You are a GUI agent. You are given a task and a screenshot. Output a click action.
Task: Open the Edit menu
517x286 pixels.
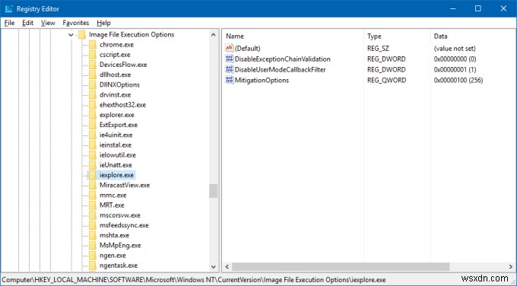point(27,23)
